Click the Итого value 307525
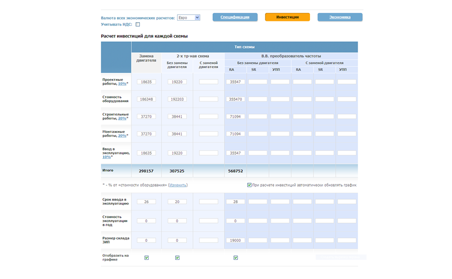 (x=177, y=171)
